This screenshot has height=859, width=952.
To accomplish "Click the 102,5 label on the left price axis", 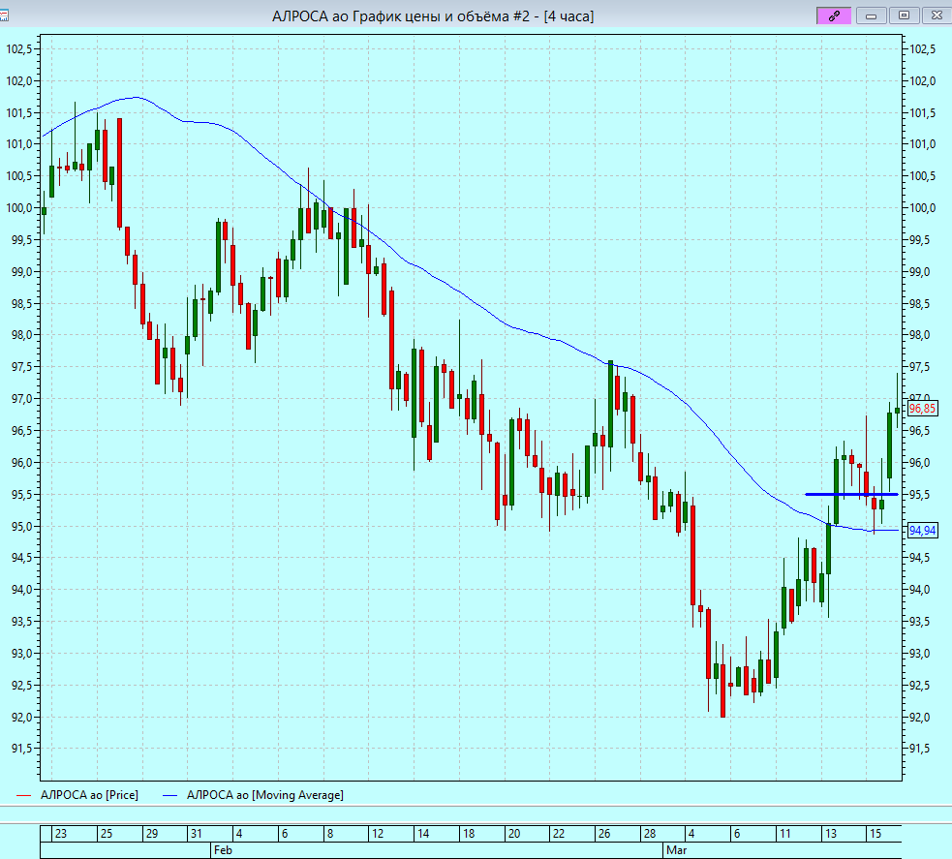I will pyautogui.click(x=19, y=49).
